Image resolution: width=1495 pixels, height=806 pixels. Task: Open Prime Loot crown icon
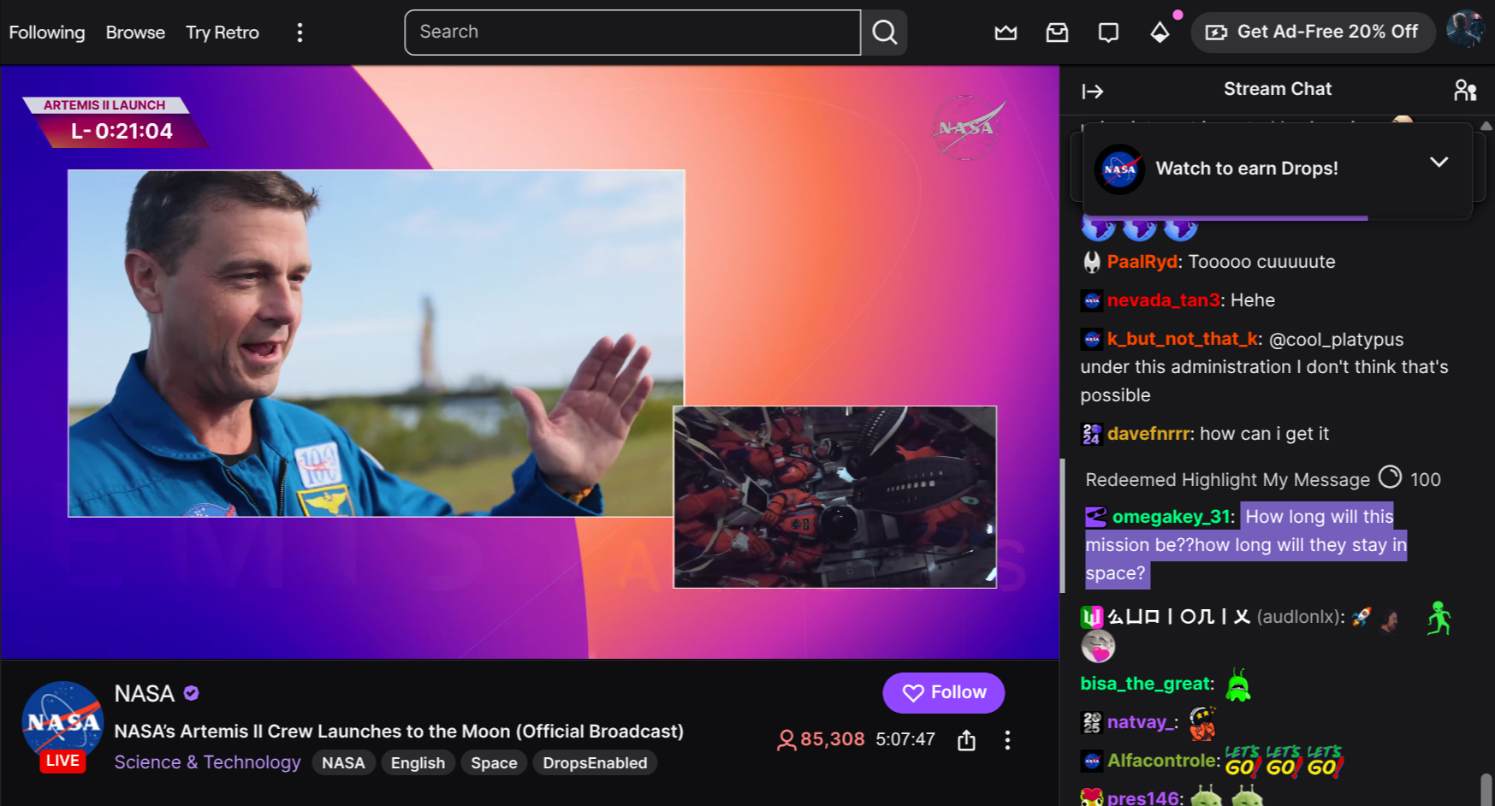(x=1006, y=33)
